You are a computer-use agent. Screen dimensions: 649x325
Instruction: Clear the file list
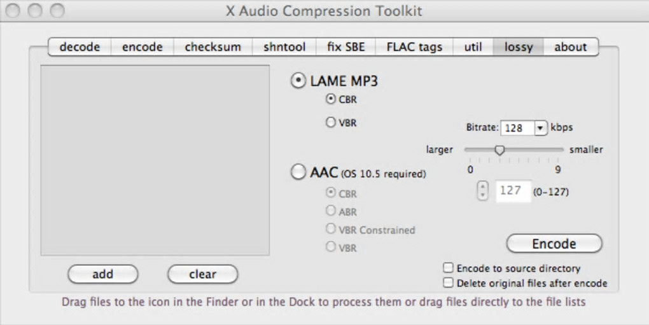pos(202,274)
